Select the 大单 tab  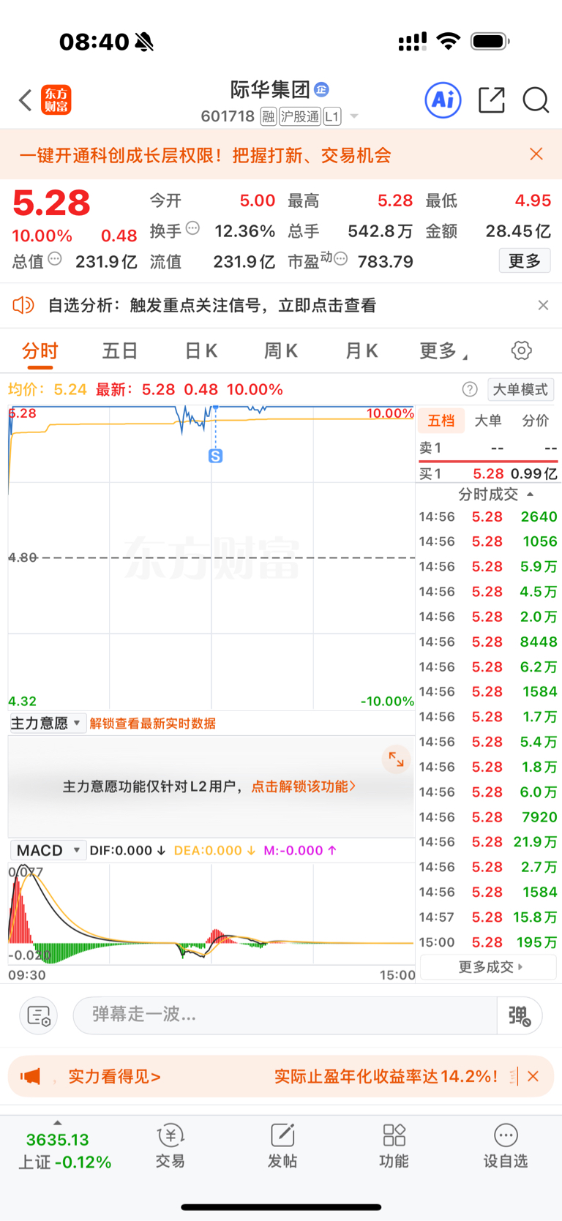tap(488, 421)
